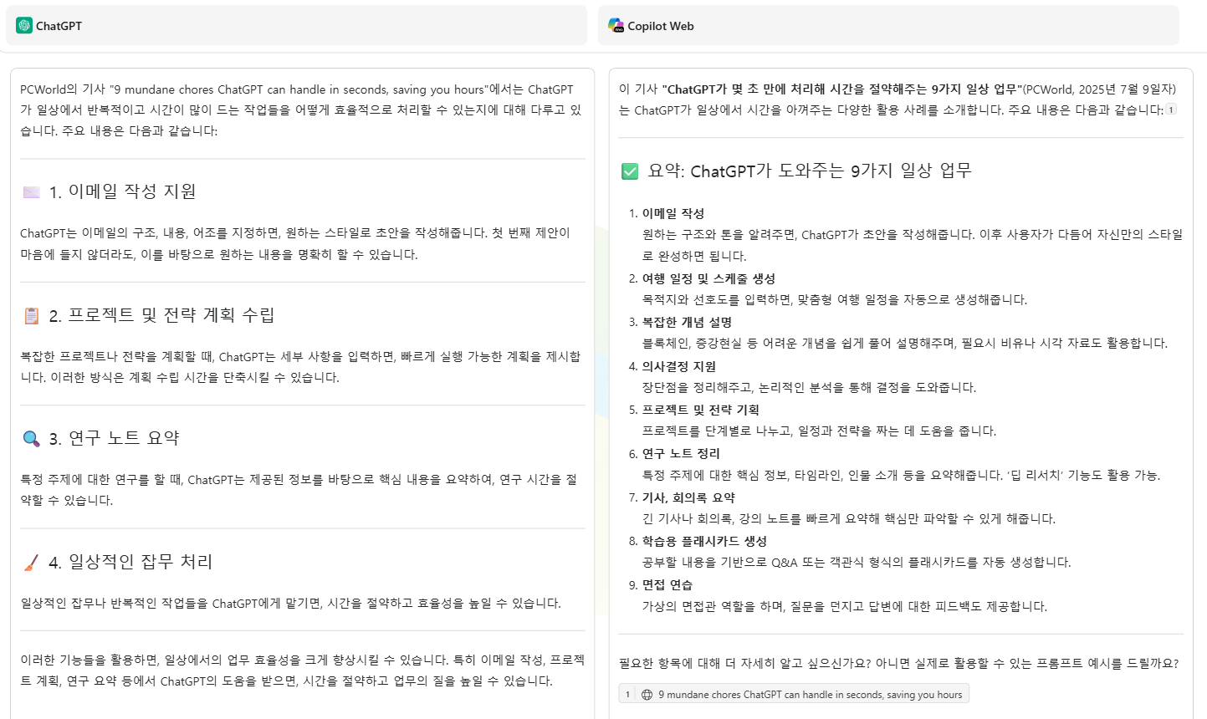Click list item '이메일 작성' in Copilot
The width and height of the screenshot is (1207, 719).
click(x=673, y=213)
